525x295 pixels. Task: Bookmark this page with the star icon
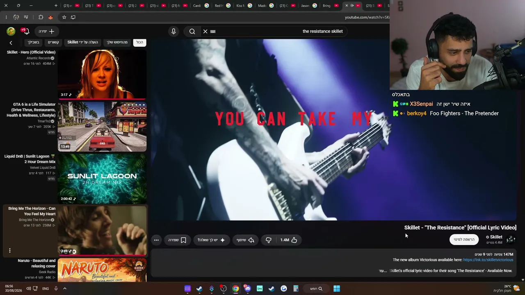point(64,17)
